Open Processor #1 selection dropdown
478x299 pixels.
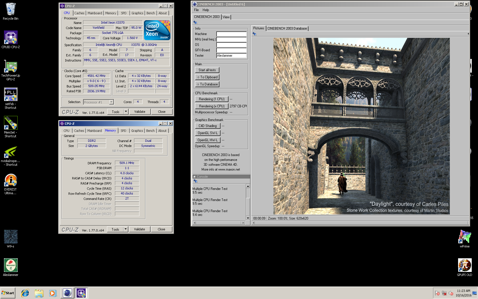pyautogui.click(x=111, y=102)
